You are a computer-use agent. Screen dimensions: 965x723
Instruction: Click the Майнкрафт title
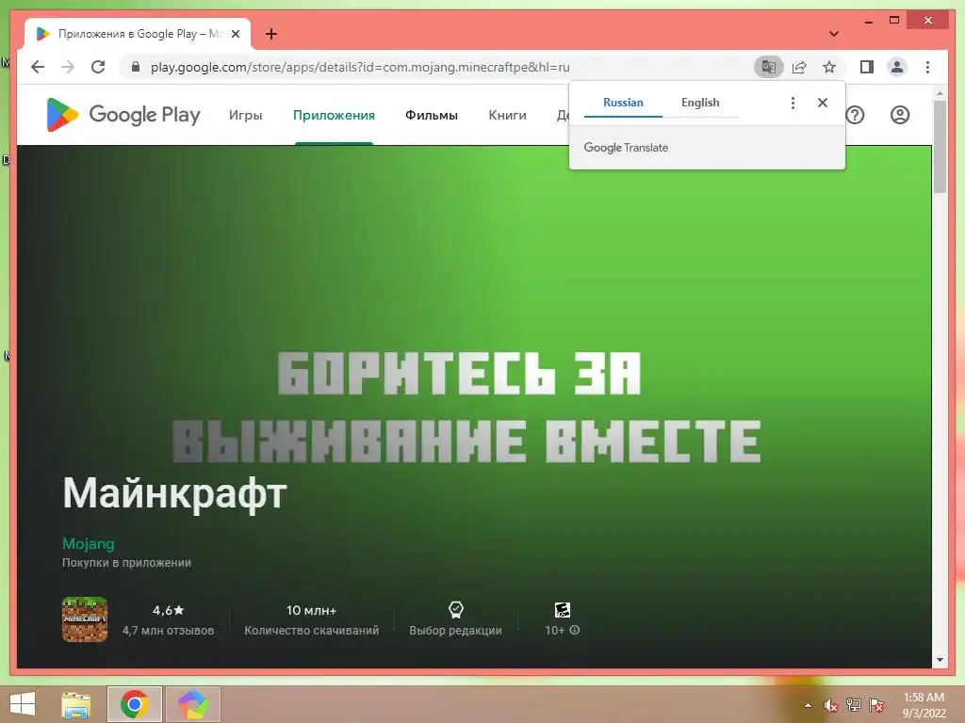[174, 493]
